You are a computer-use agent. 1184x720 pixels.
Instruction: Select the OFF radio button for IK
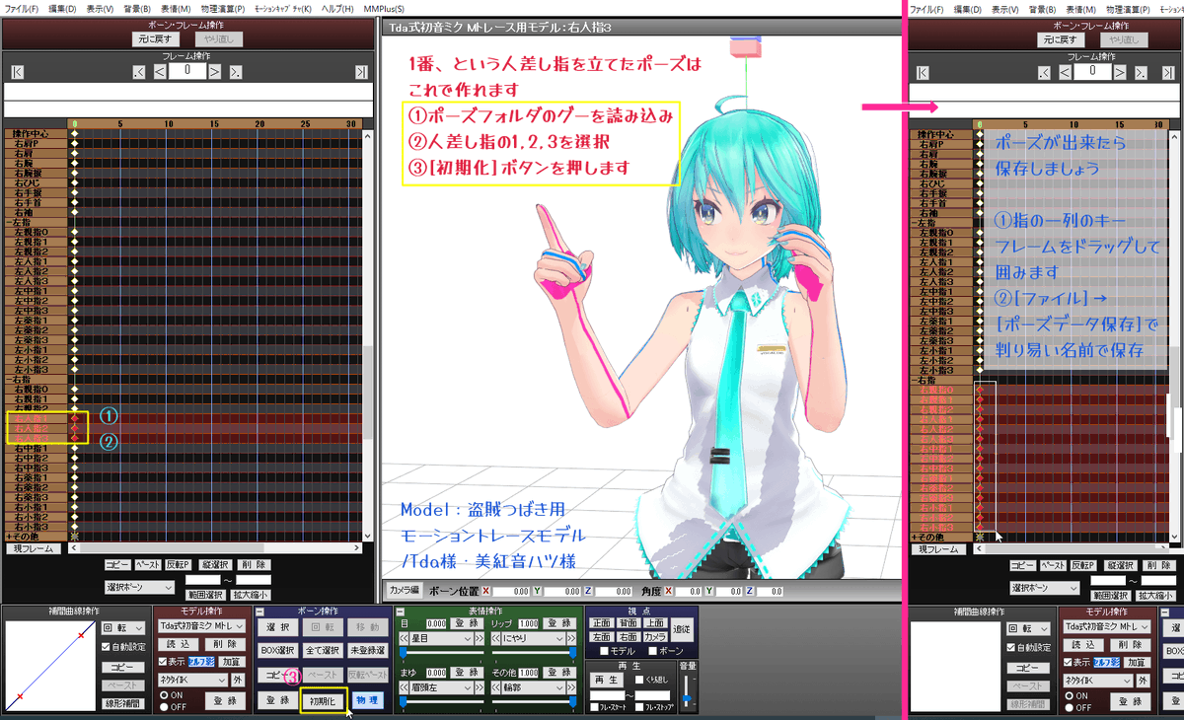point(164,706)
